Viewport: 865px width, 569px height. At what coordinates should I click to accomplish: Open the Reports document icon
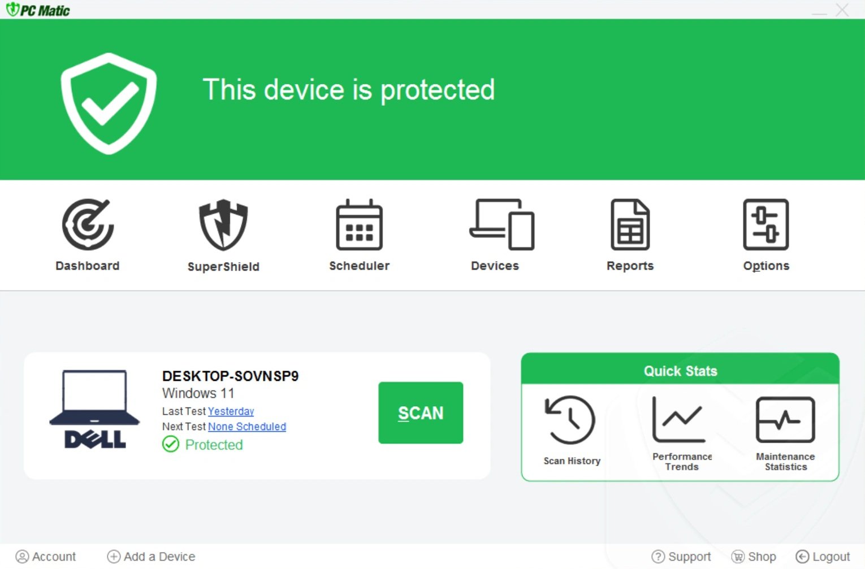click(630, 225)
